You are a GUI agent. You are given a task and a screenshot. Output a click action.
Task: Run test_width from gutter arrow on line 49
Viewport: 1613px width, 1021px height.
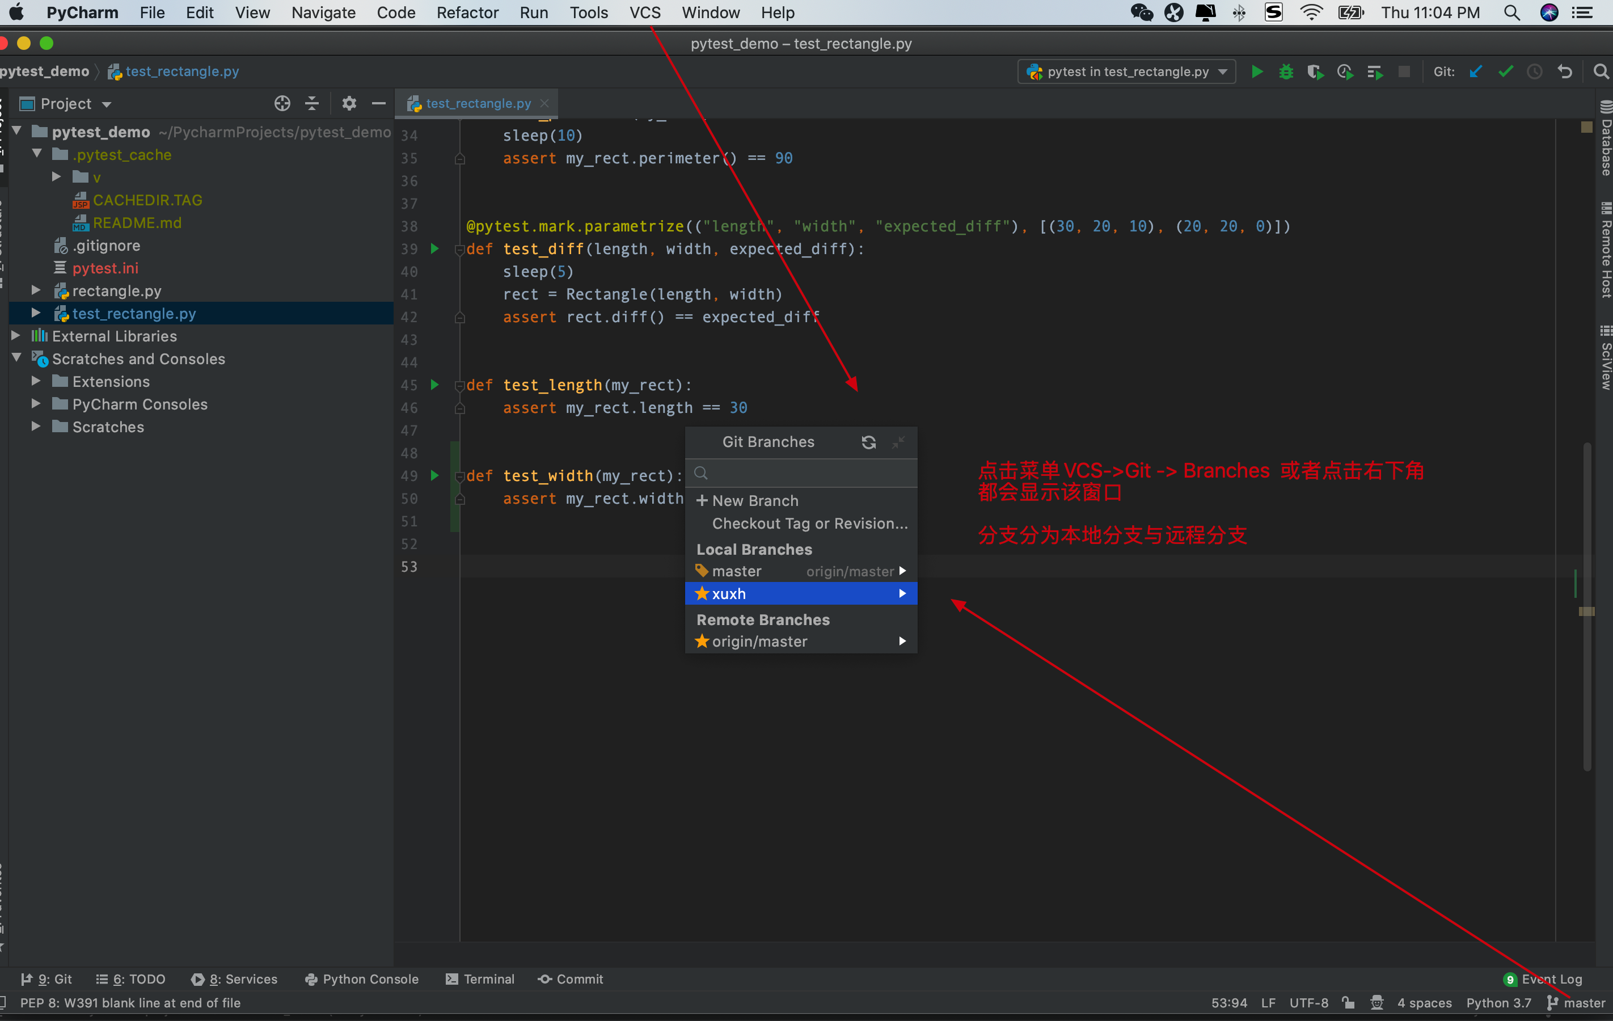click(x=434, y=475)
